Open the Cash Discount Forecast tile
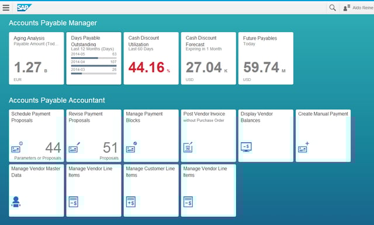 click(209, 58)
